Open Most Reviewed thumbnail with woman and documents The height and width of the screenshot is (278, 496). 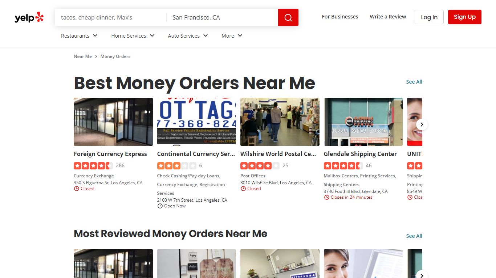coord(363,264)
